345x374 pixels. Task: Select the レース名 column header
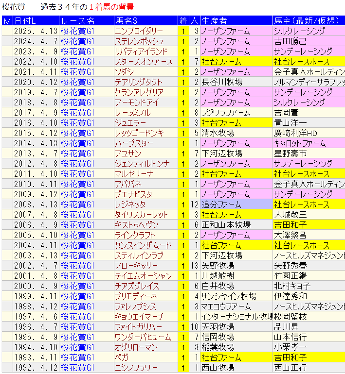point(78,21)
